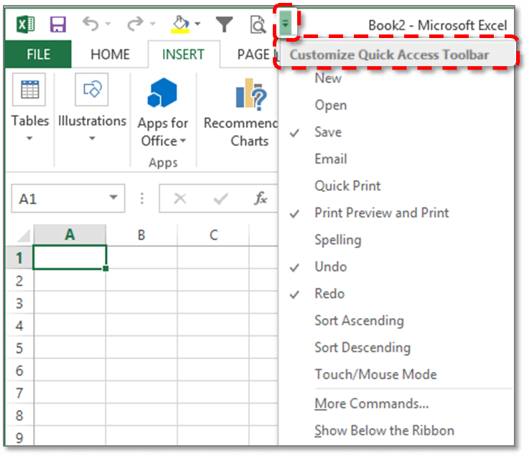The height and width of the screenshot is (456, 529).
Task: Click Recommended Charts icon
Action: tap(251, 94)
